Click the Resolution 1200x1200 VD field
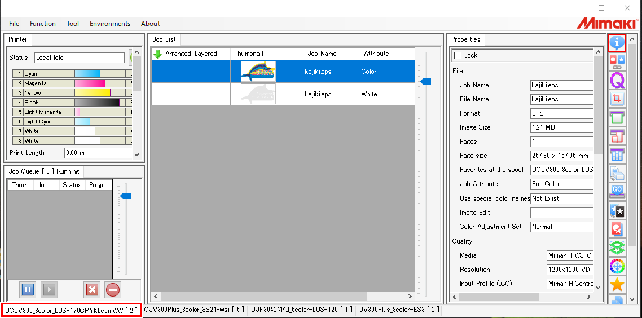 click(570, 270)
